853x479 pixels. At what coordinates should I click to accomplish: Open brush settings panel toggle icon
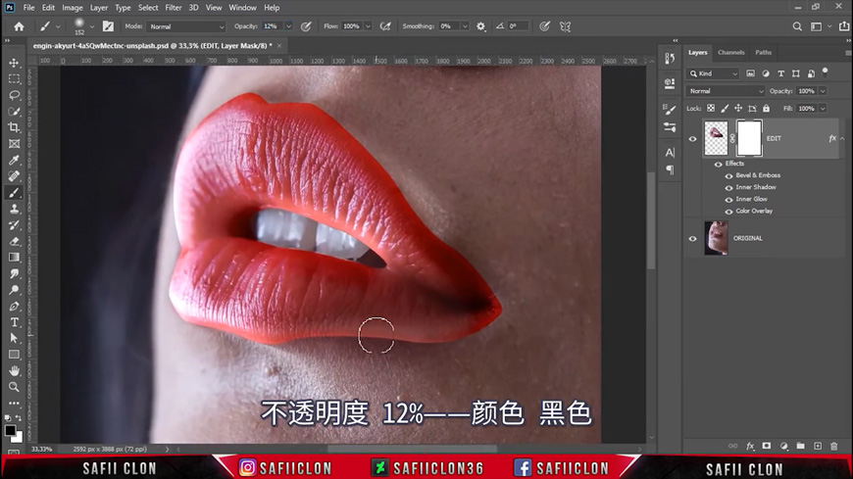[108, 26]
